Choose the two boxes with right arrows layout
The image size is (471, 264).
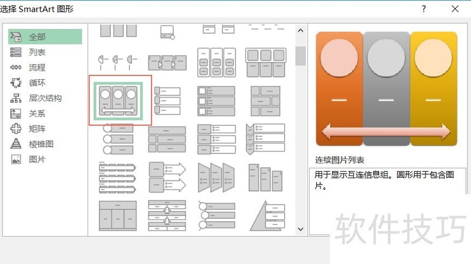167,178
